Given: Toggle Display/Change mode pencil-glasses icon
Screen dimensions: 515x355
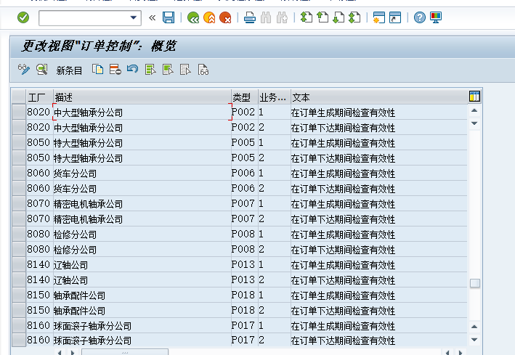Looking at the screenshot, I should 24,69.
